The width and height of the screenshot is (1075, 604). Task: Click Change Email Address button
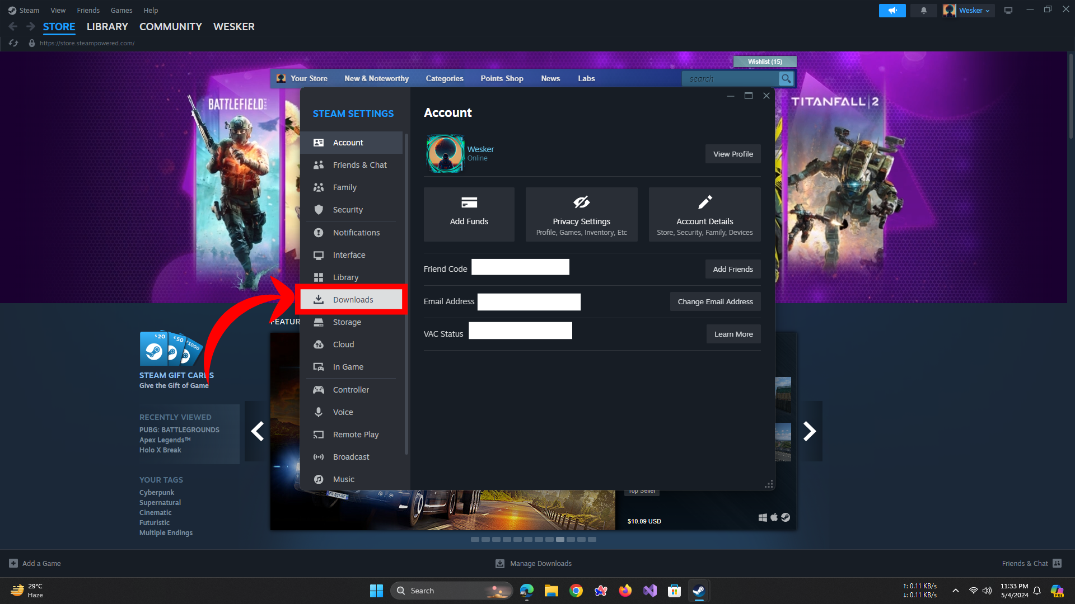click(715, 301)
